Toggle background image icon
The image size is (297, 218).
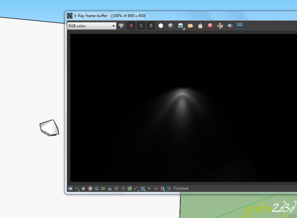(129, 188)
